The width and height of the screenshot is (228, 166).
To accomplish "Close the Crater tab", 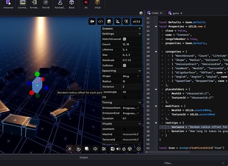I will [161, 13].
